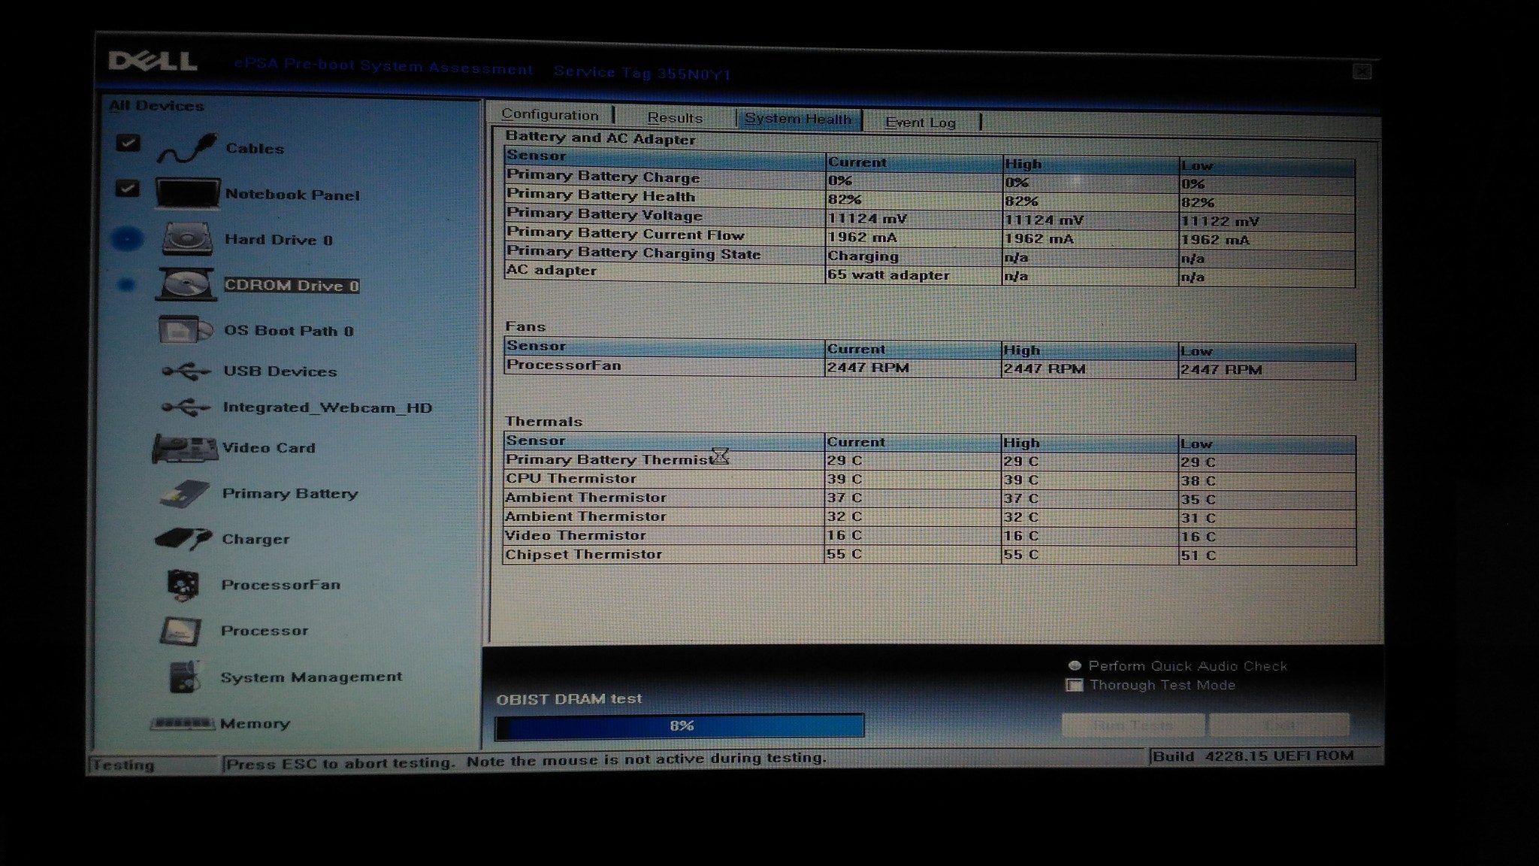The image size is (1539, 866).
Task: Click the Primary Battery Health sensor name
Action: point(600,195)
